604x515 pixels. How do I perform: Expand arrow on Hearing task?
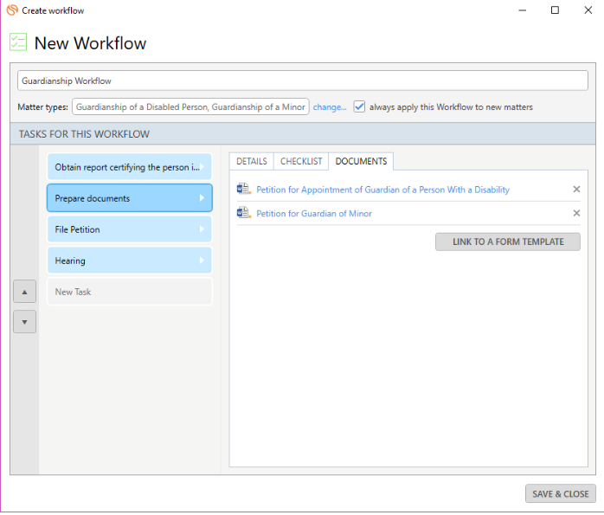coord(202,261)
